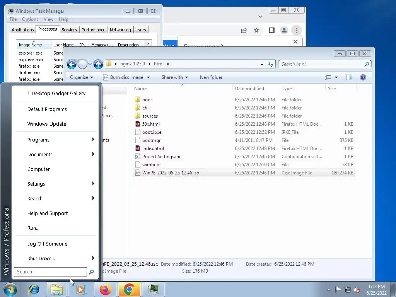Viewport: 396px width, 297px height.
Task: Switch to Applications tab
Action: pos(23,30)
